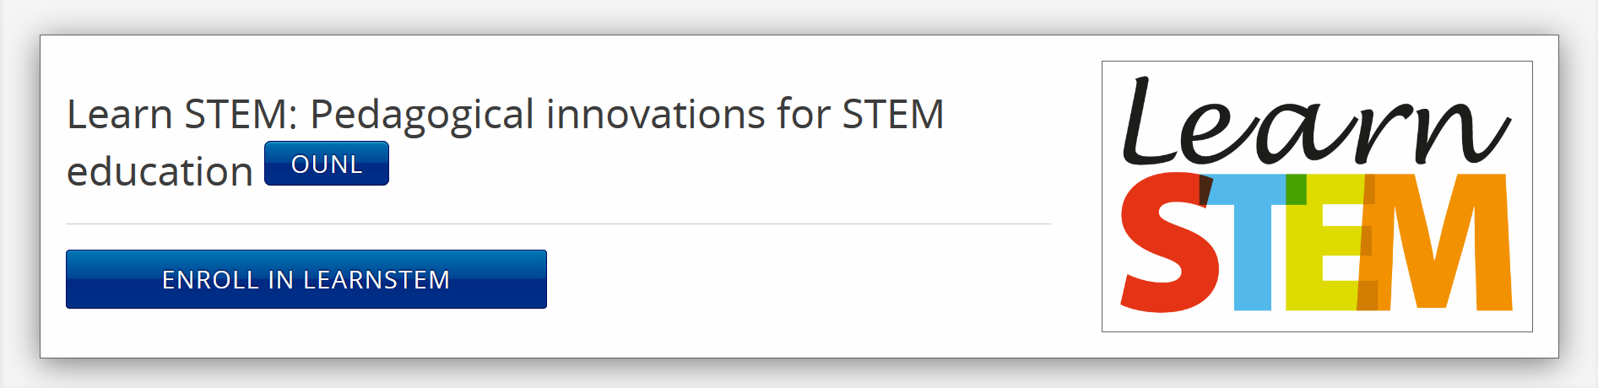Click the word "Pedagogical" in the heading
1598x388 pixels.
click(422, 115)
